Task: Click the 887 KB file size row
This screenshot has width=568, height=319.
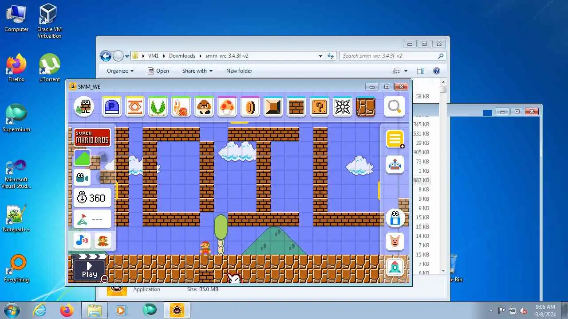Action: [x=421, y=180]
